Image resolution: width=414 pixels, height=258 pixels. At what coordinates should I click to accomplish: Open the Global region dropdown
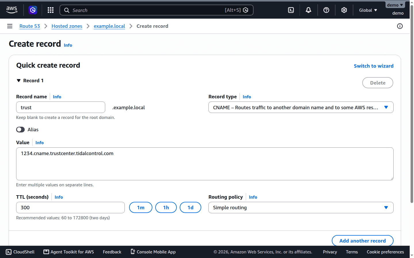click(368, 10)
